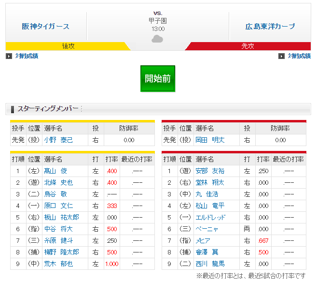
Task: Open player 糸原 健斗 profile
Action: pyautogui.click(x=58, y=240)
